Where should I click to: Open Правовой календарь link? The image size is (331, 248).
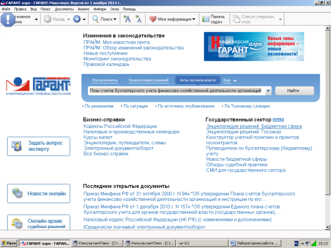(x=106, y=64)
